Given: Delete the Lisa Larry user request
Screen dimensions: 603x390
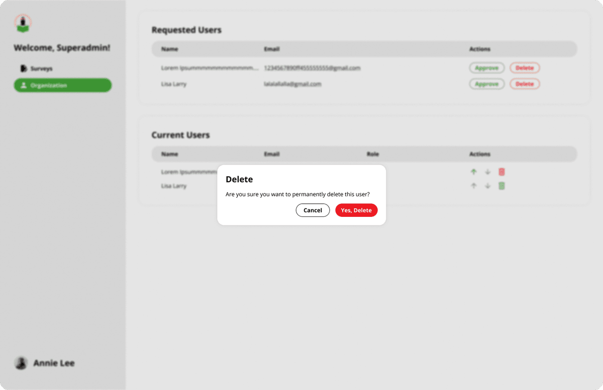Looking at the screenshot, I should coord(525,84).
